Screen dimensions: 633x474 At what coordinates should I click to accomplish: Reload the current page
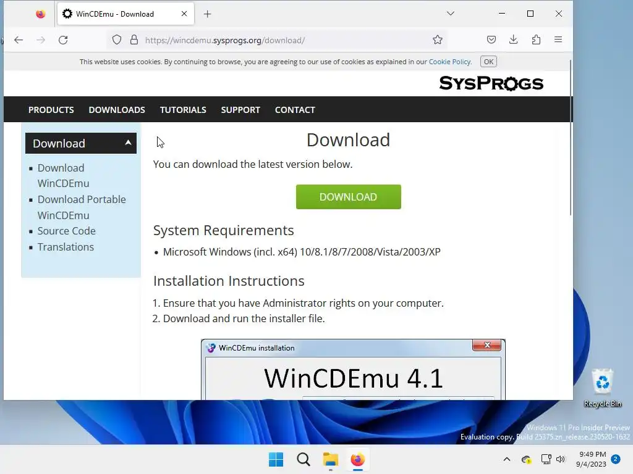(x=63, y=40)
